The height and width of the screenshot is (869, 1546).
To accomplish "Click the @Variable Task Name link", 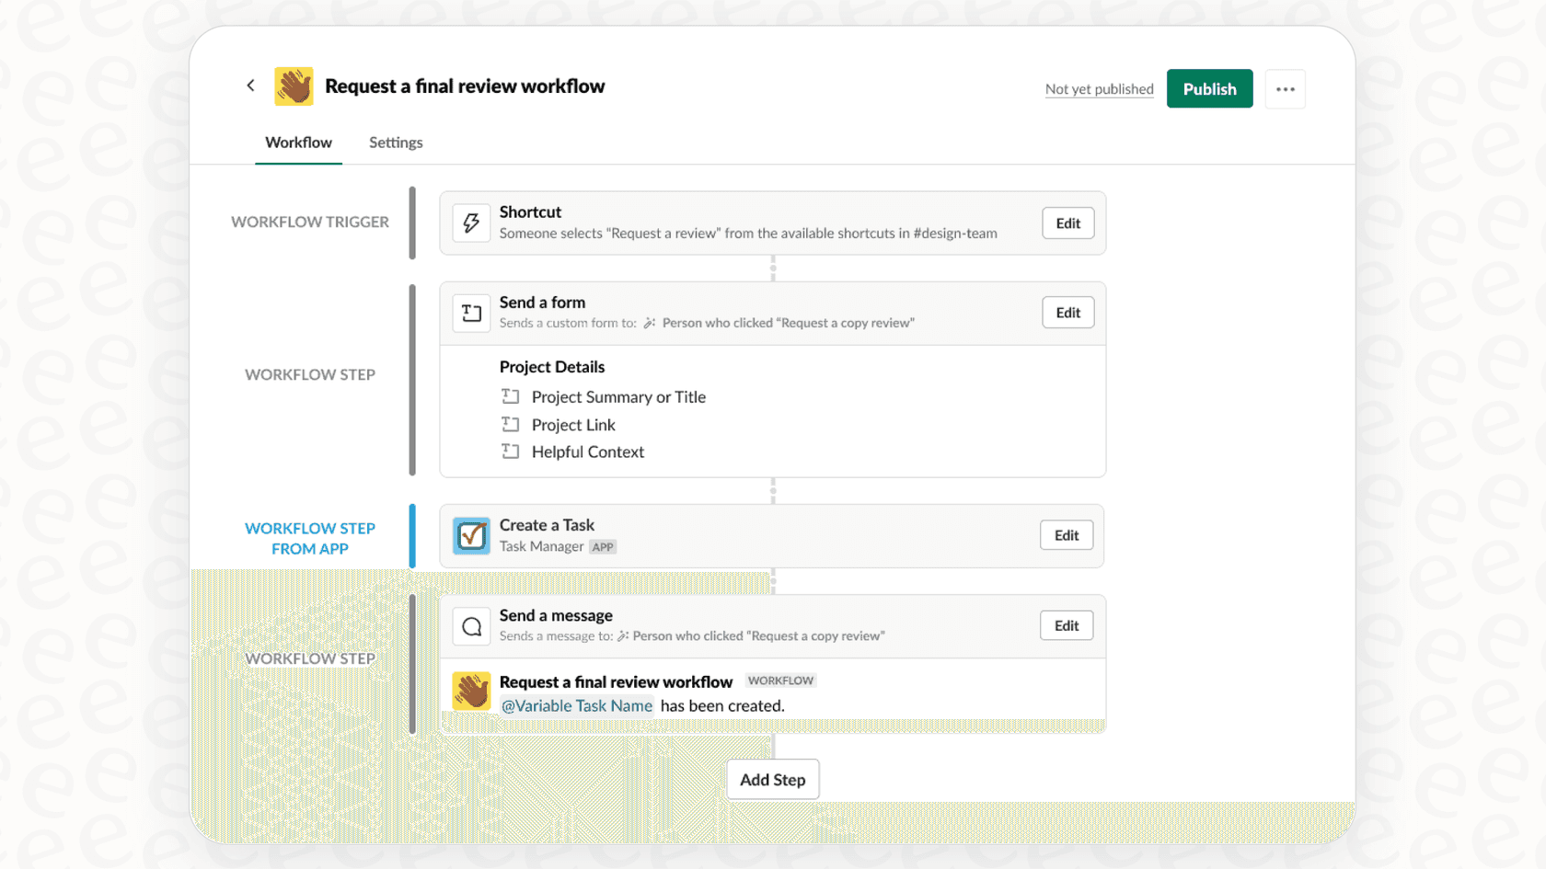I will pyautogui.click(x=577, y=705).
